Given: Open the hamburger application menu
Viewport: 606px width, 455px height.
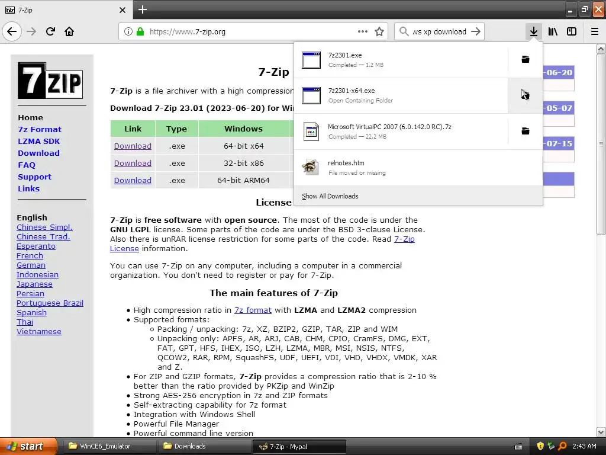Looking at the screenshot, I should 595,31.
